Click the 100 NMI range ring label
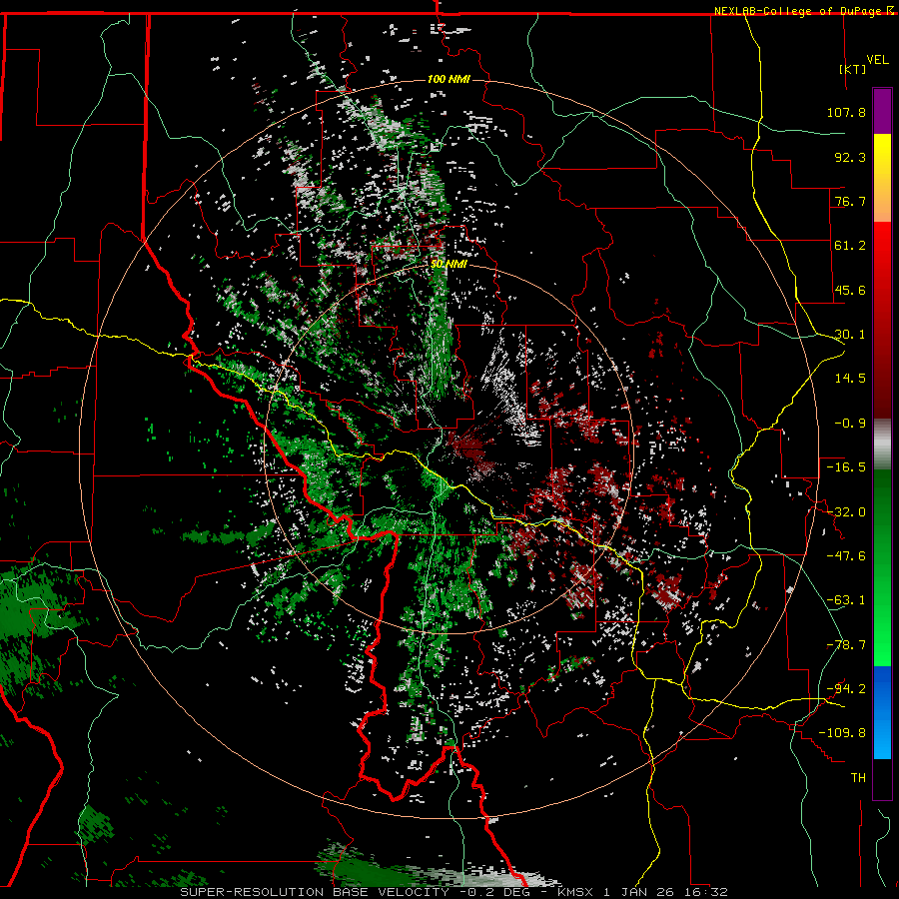 449,79
